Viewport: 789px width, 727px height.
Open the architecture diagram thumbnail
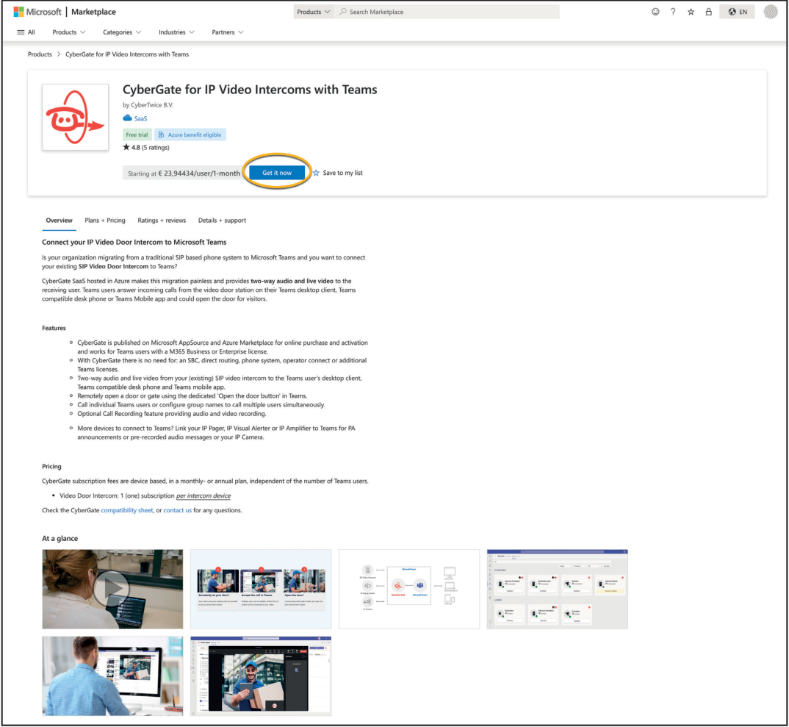point(408,589)
